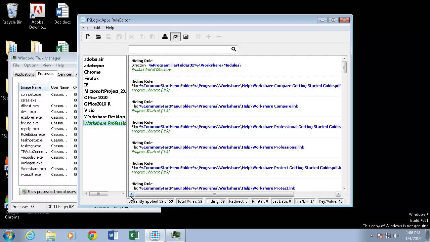430x242 pixels.
Task: Click rules pane scroll-down arrow
Action: tap(344, 188)
